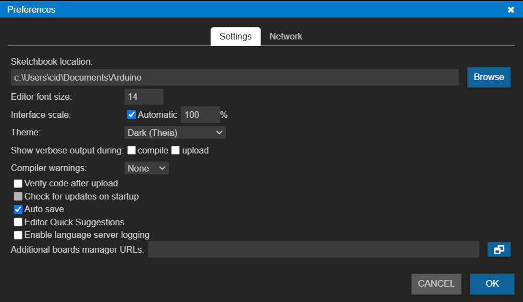The height and width of the screenshot is (302, 523).
Task: Click the Additional boards manager URLs field
Action: 314,249
